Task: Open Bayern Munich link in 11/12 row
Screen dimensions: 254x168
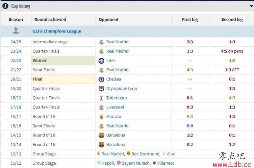Action: click(135, 163)
